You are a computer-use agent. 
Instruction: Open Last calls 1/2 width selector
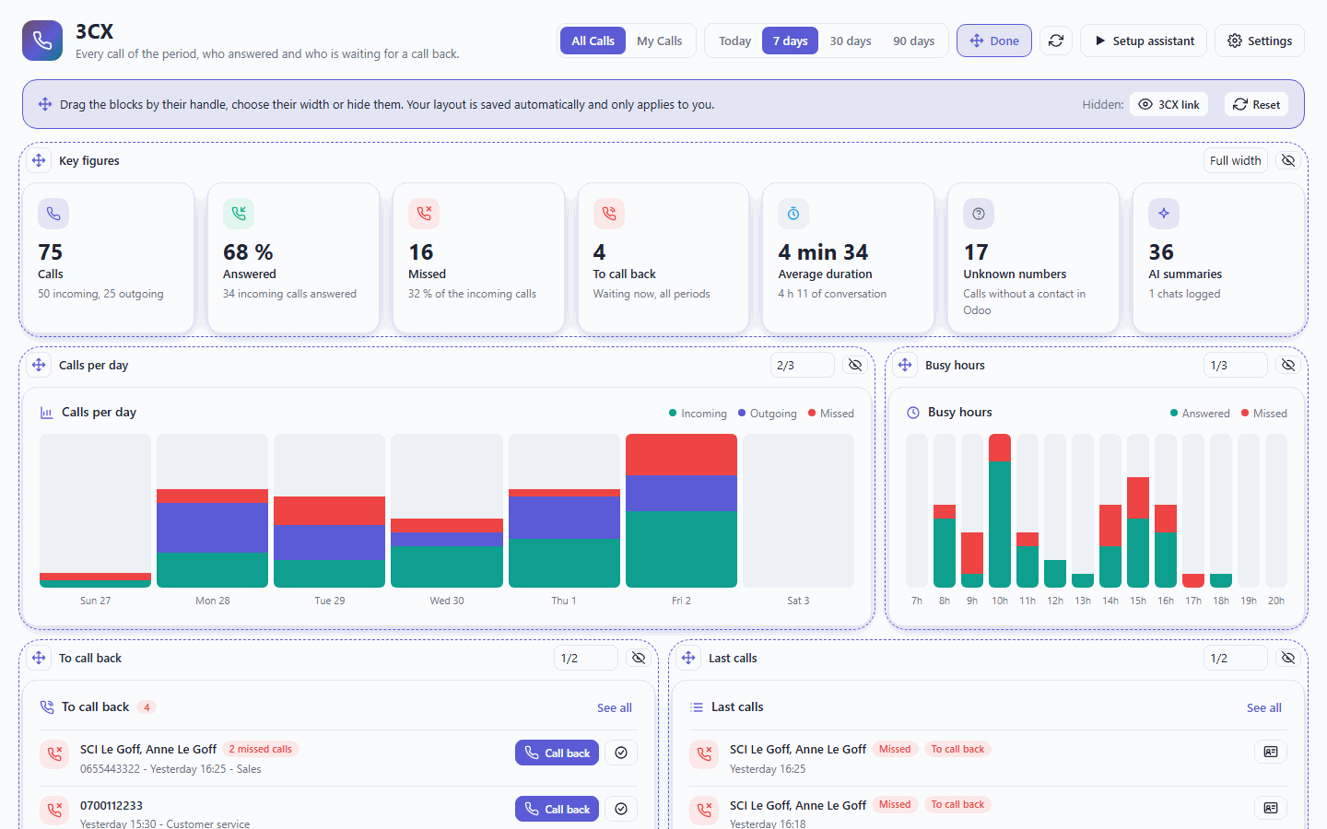click(x=1236, y=658)
